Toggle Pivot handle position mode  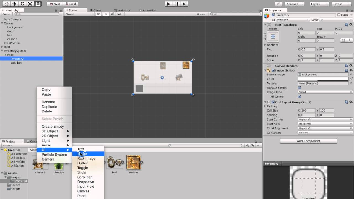54,4
